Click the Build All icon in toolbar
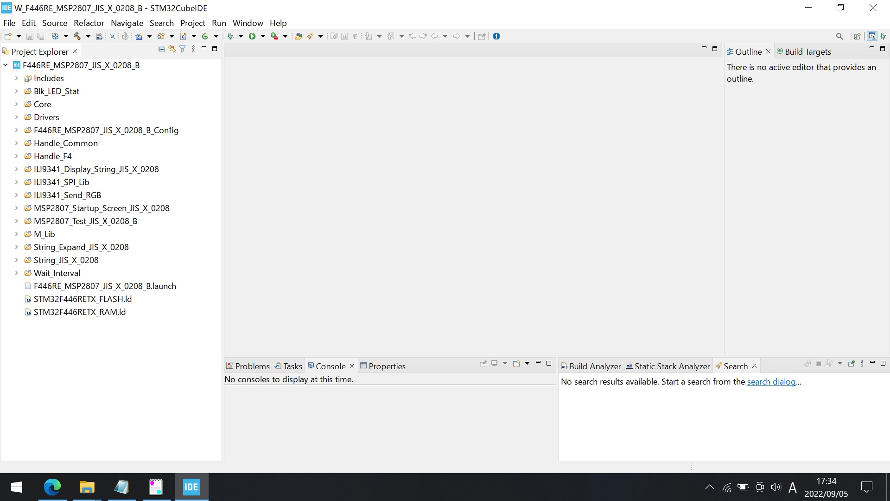Screen dimensions: 890x501 tap(77, 36)
